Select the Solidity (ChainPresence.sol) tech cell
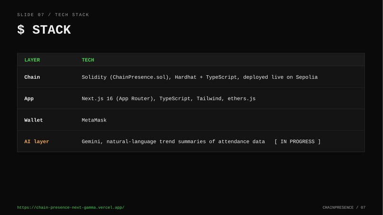Image resolution: width=383 pixels, height=215 pixels. 200,77
